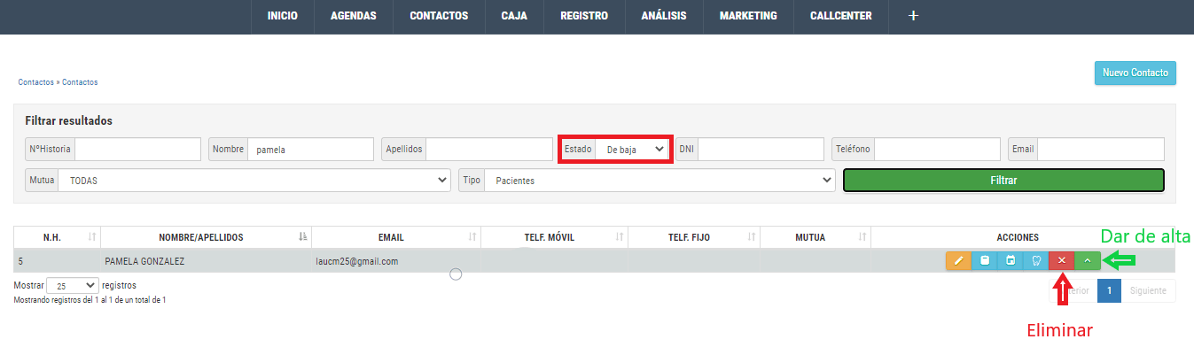
Task: Focus the Teléfono input field
Action: point(938,150)
